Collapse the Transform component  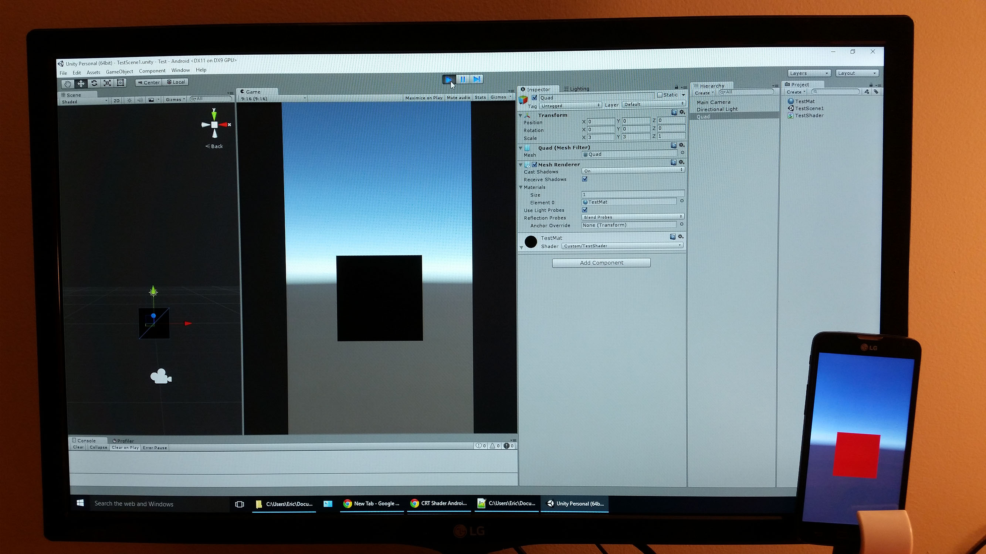tap(521, 116)
